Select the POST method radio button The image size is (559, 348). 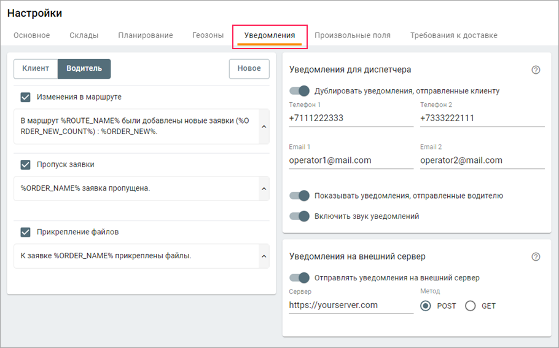pyautogui.click(x=425, y=306)
